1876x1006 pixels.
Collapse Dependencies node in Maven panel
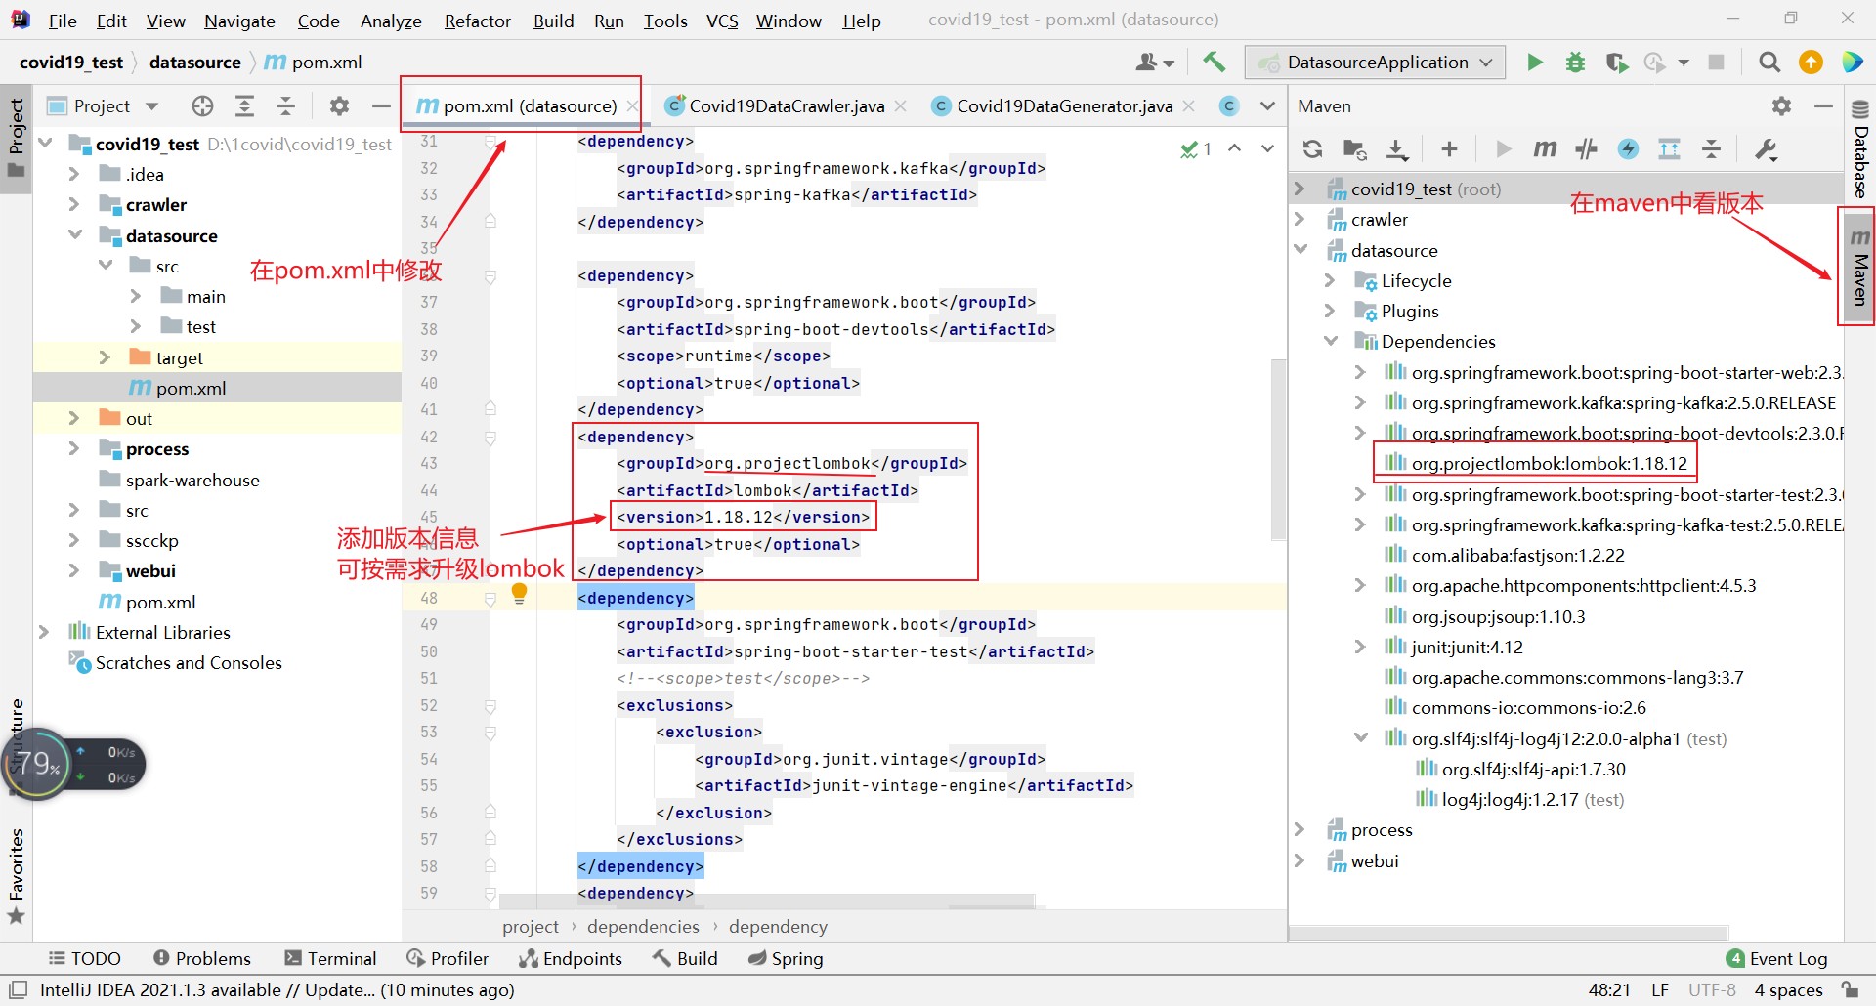click(x=1331, y=341)
